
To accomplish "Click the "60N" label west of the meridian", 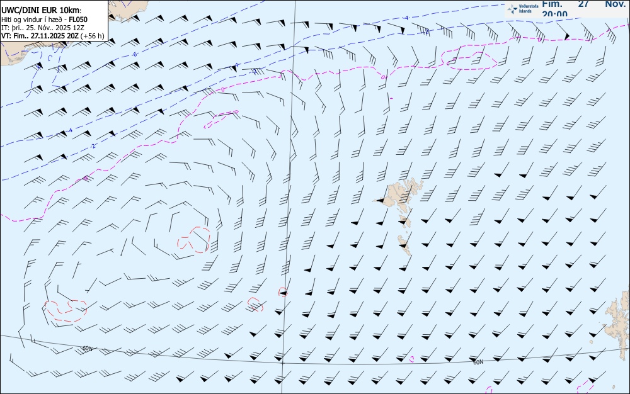I will tap(87, 349).
